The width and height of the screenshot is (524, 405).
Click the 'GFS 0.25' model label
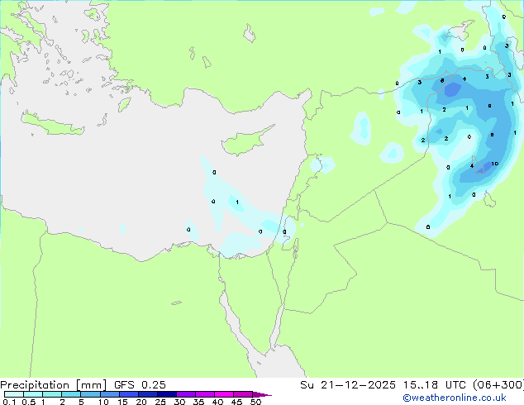(x=140, y=385)
